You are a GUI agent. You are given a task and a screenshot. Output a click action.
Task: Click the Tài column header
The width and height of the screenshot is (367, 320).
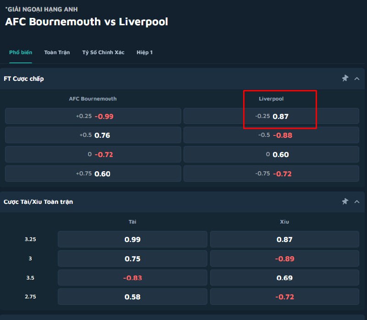(x=133, y=222)
